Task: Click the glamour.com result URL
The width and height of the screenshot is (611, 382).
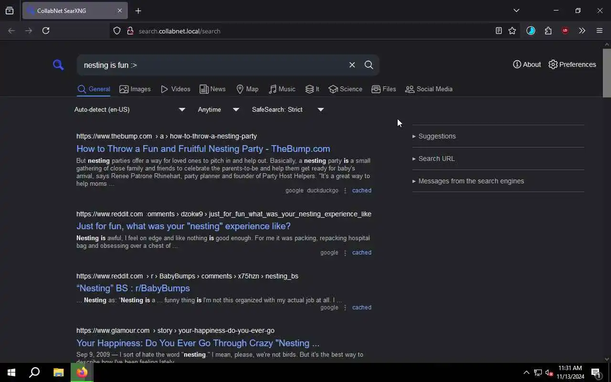Action: pyautogui.click(x=175, y=330)
